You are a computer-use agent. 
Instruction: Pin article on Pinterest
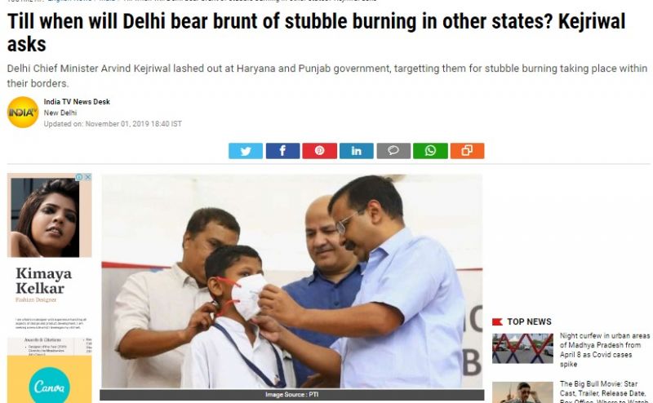click(x=319, y=151)
